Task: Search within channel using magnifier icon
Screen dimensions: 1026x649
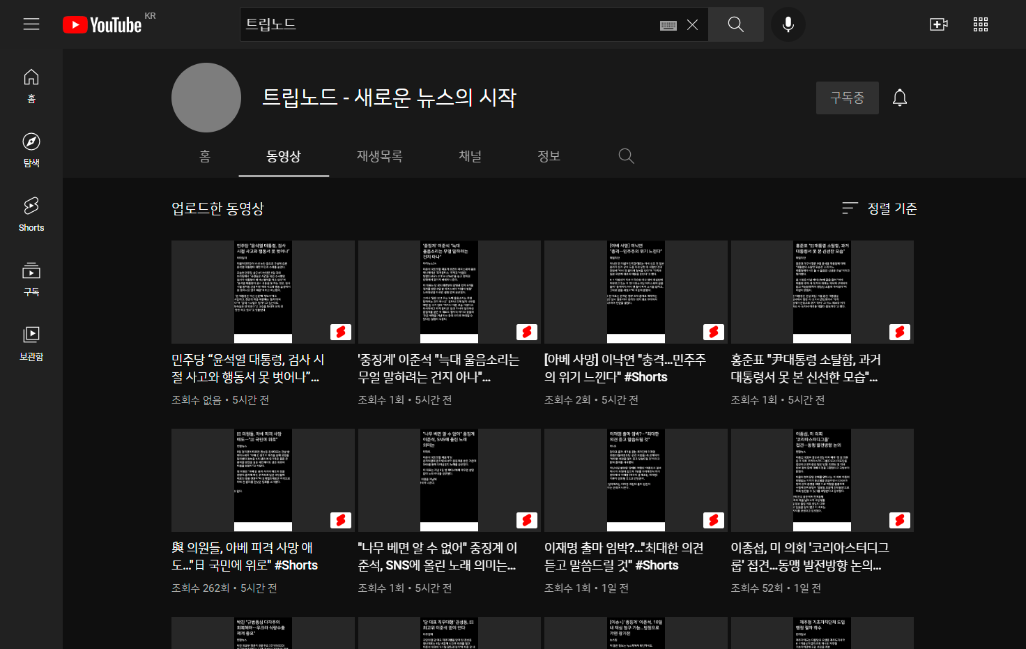Action: [x=626, y=156]
